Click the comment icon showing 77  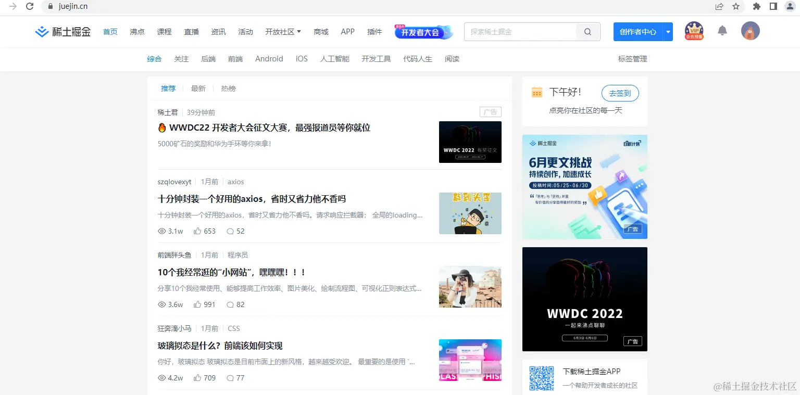point(230,378)
